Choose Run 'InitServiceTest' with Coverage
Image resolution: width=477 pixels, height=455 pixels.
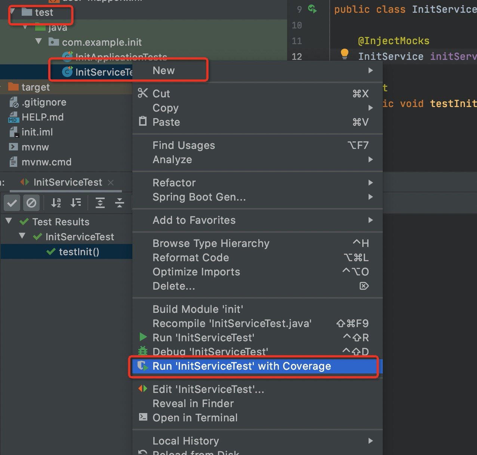pyautogui.click(x=258, y=366)
